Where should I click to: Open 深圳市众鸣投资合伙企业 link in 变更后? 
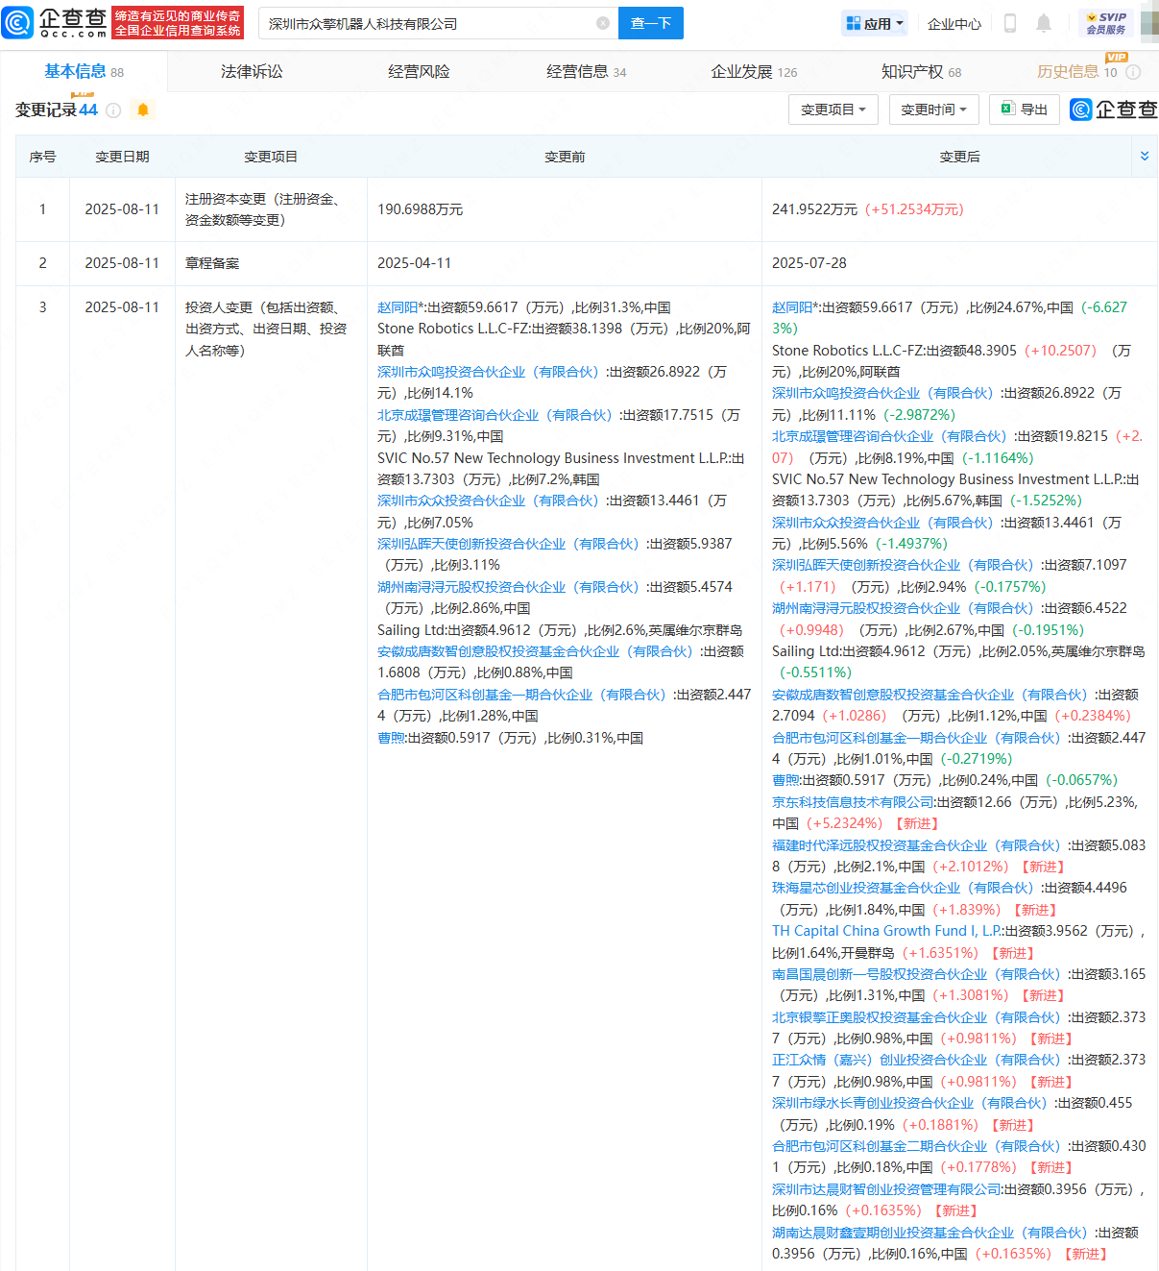click(x=885, y=393)
